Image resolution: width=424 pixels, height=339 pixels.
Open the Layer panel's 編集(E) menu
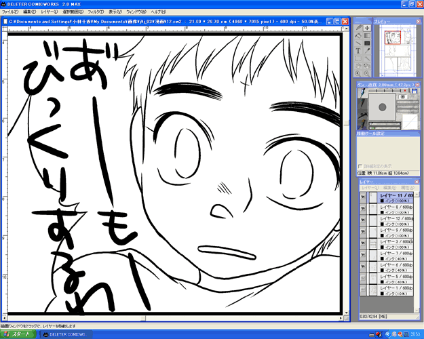pyautogui.click(x=390, y=188)
